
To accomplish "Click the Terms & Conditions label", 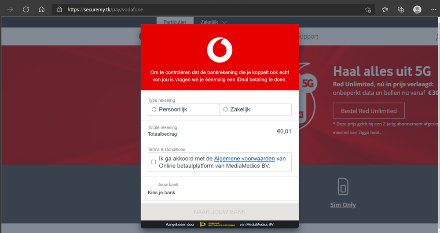I will point(166,149).
